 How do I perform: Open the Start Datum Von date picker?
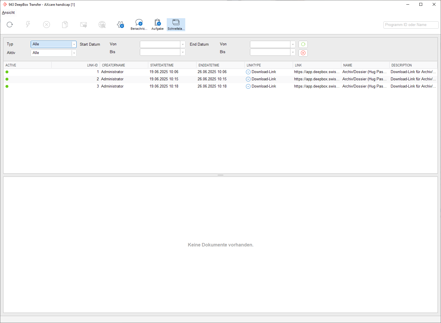[x=183, y=44]
